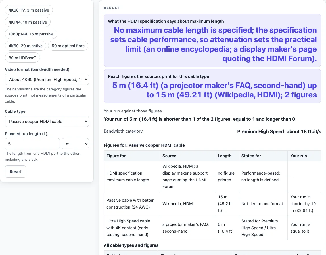Select the '4K60 TV, 3 m passive' preset
326x255 pixels.
click(29, 10)
